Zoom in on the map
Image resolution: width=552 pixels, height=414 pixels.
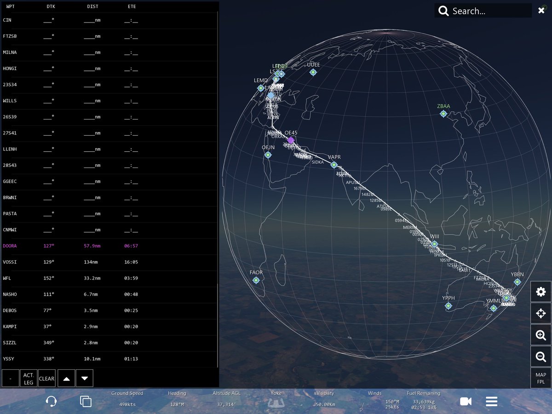coord(541,335)
